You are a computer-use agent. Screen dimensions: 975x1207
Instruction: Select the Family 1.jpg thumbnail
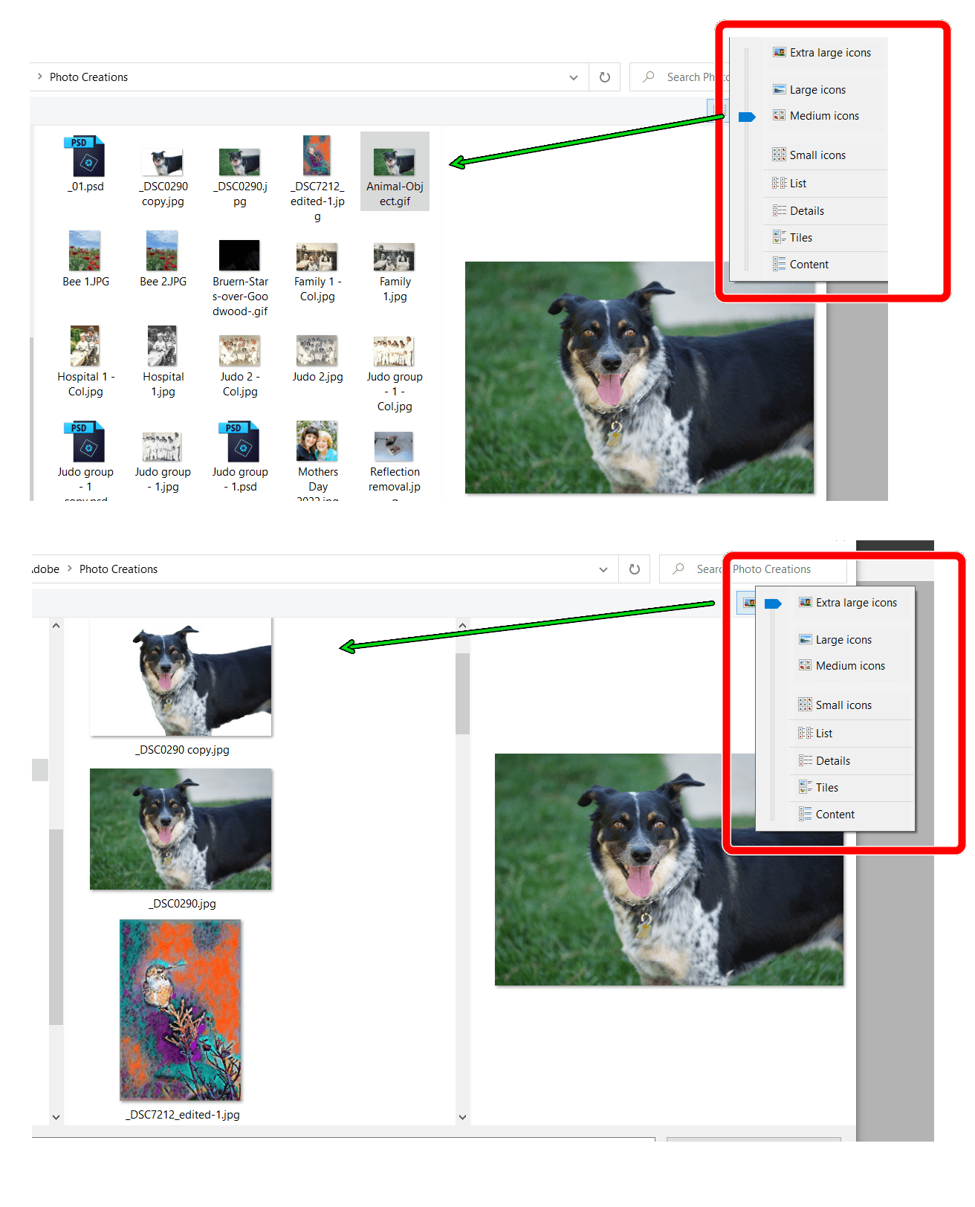point(394,257)
